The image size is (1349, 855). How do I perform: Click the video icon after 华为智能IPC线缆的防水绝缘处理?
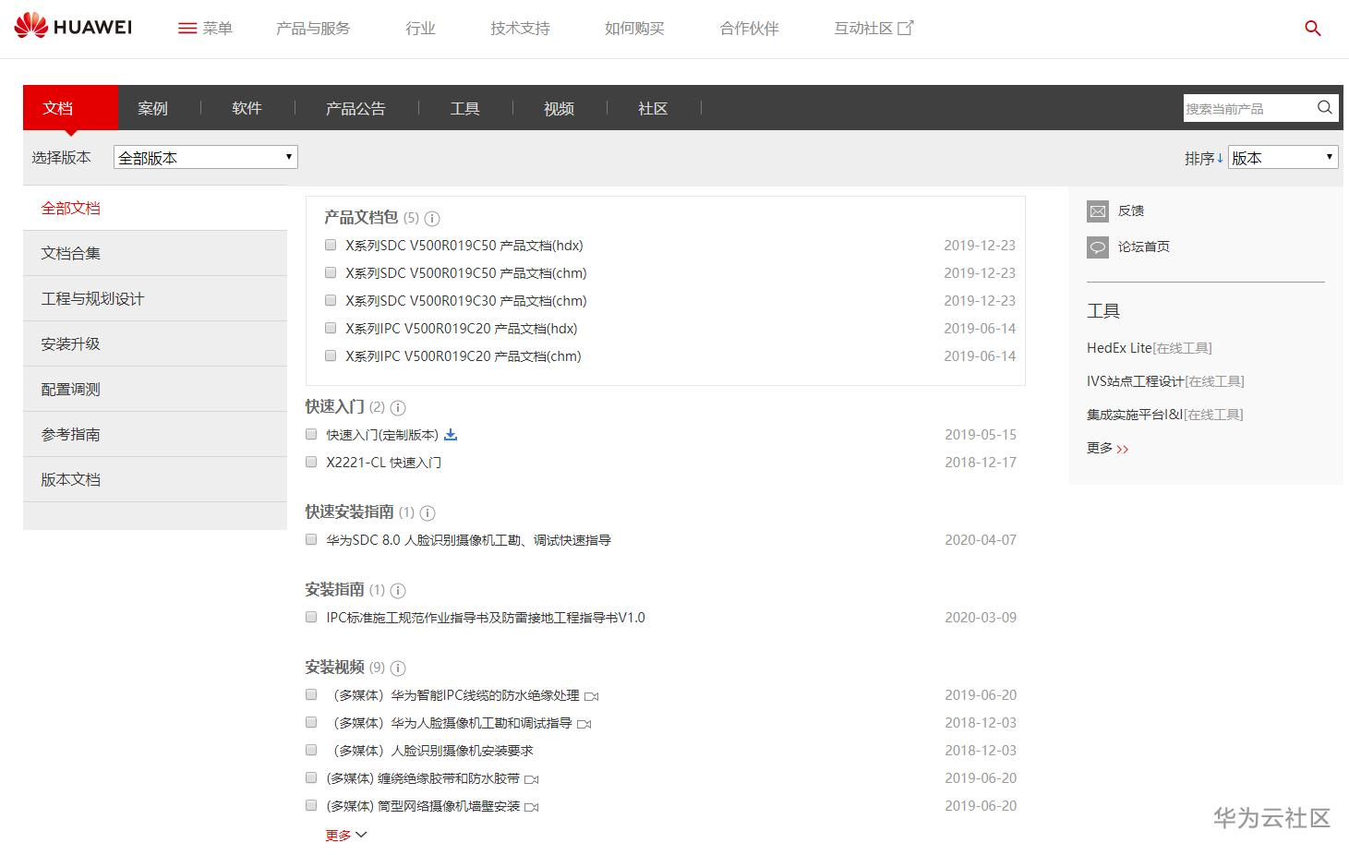[592, 696]
